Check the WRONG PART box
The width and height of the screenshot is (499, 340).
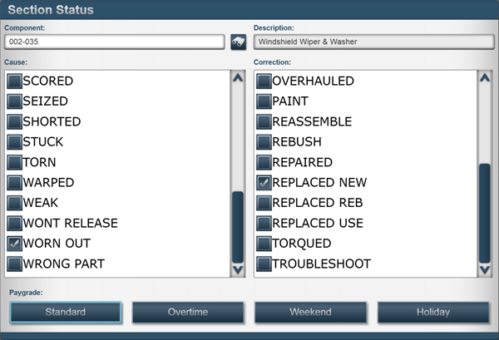[15, 264]
